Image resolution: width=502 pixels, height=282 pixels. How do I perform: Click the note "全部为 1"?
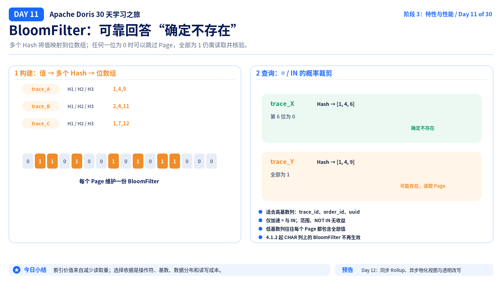[x=280, y=175]
